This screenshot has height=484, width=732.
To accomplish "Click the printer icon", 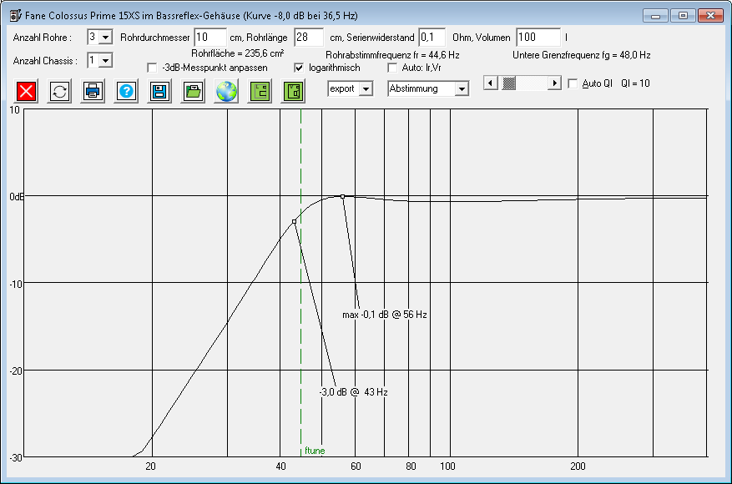I will tap(93, 91).
